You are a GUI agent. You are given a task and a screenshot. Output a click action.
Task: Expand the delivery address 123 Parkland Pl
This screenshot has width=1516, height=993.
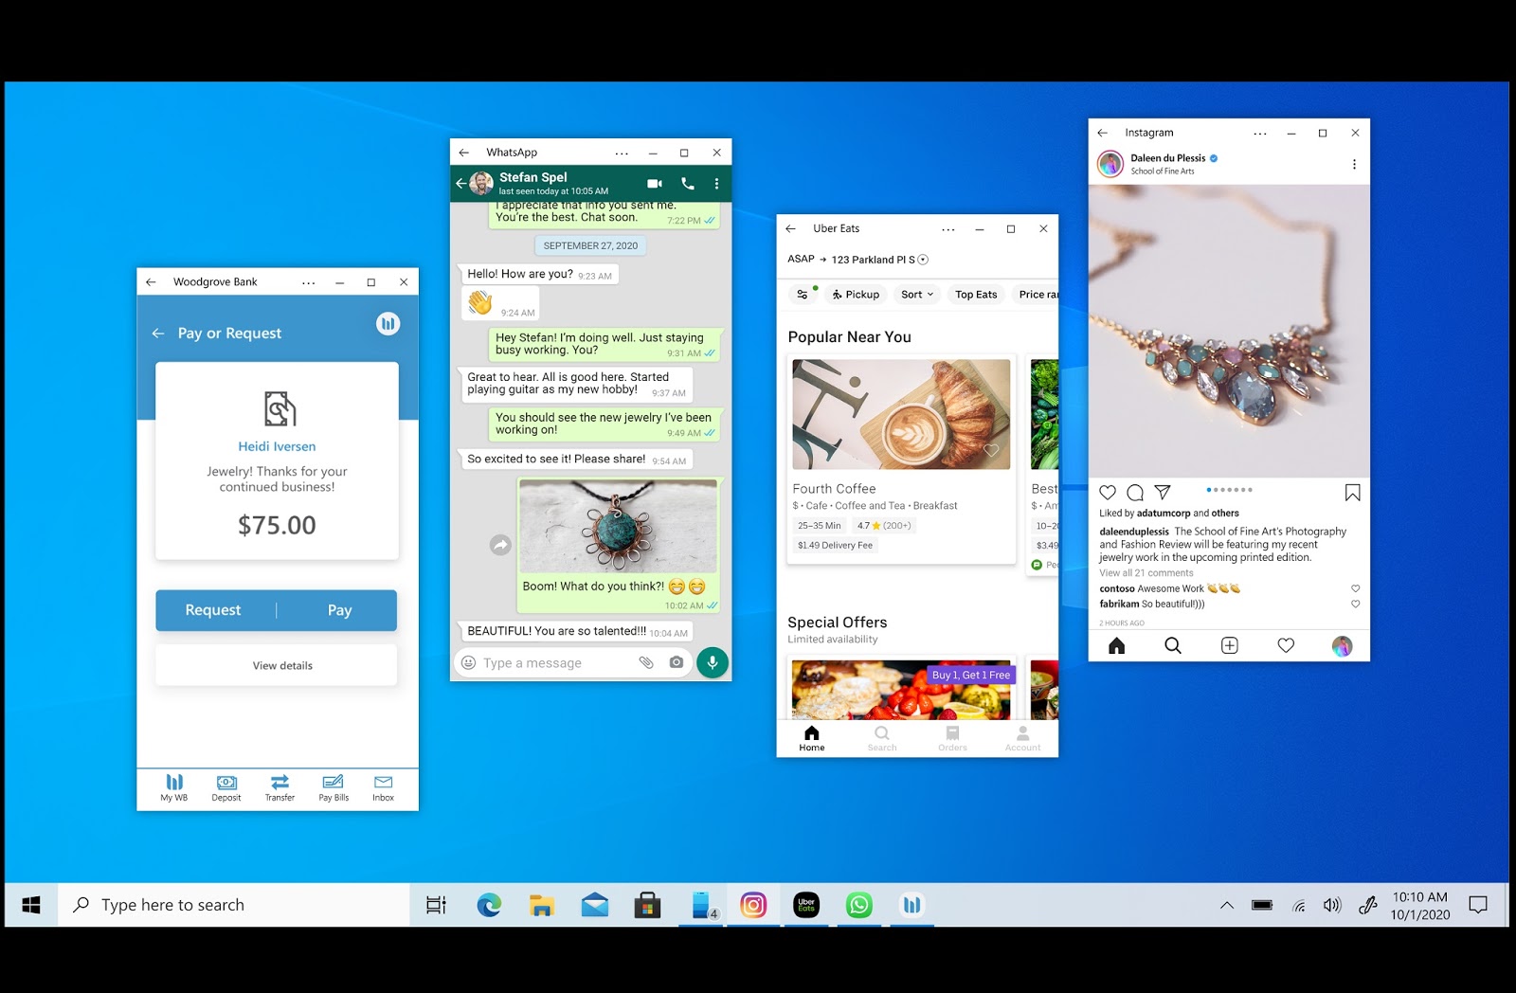pyautogui.click(x=924, y=259)
